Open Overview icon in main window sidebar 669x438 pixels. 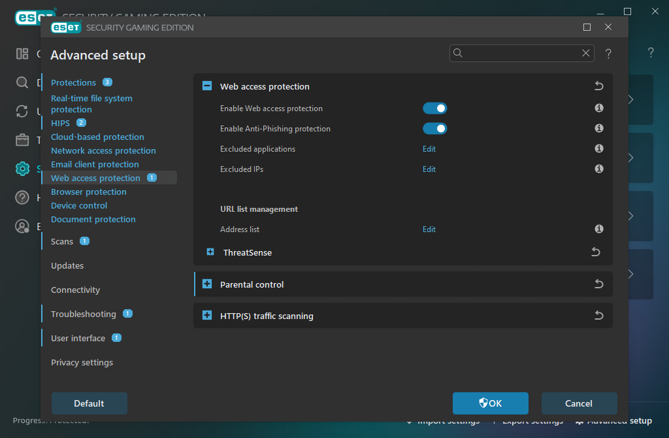tap(22, 54)
